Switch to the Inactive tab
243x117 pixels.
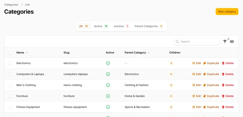click(x=121, y=26)
